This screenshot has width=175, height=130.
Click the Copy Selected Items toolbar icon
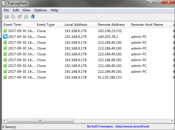13,17
